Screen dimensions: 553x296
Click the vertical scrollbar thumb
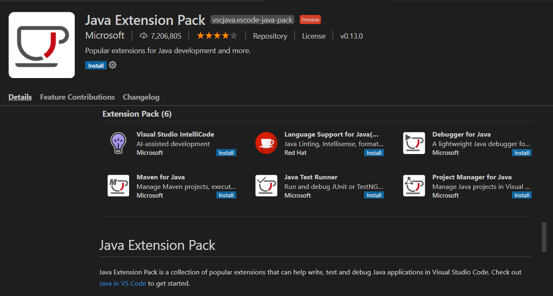pyautogui.click(x=544, y=237)
